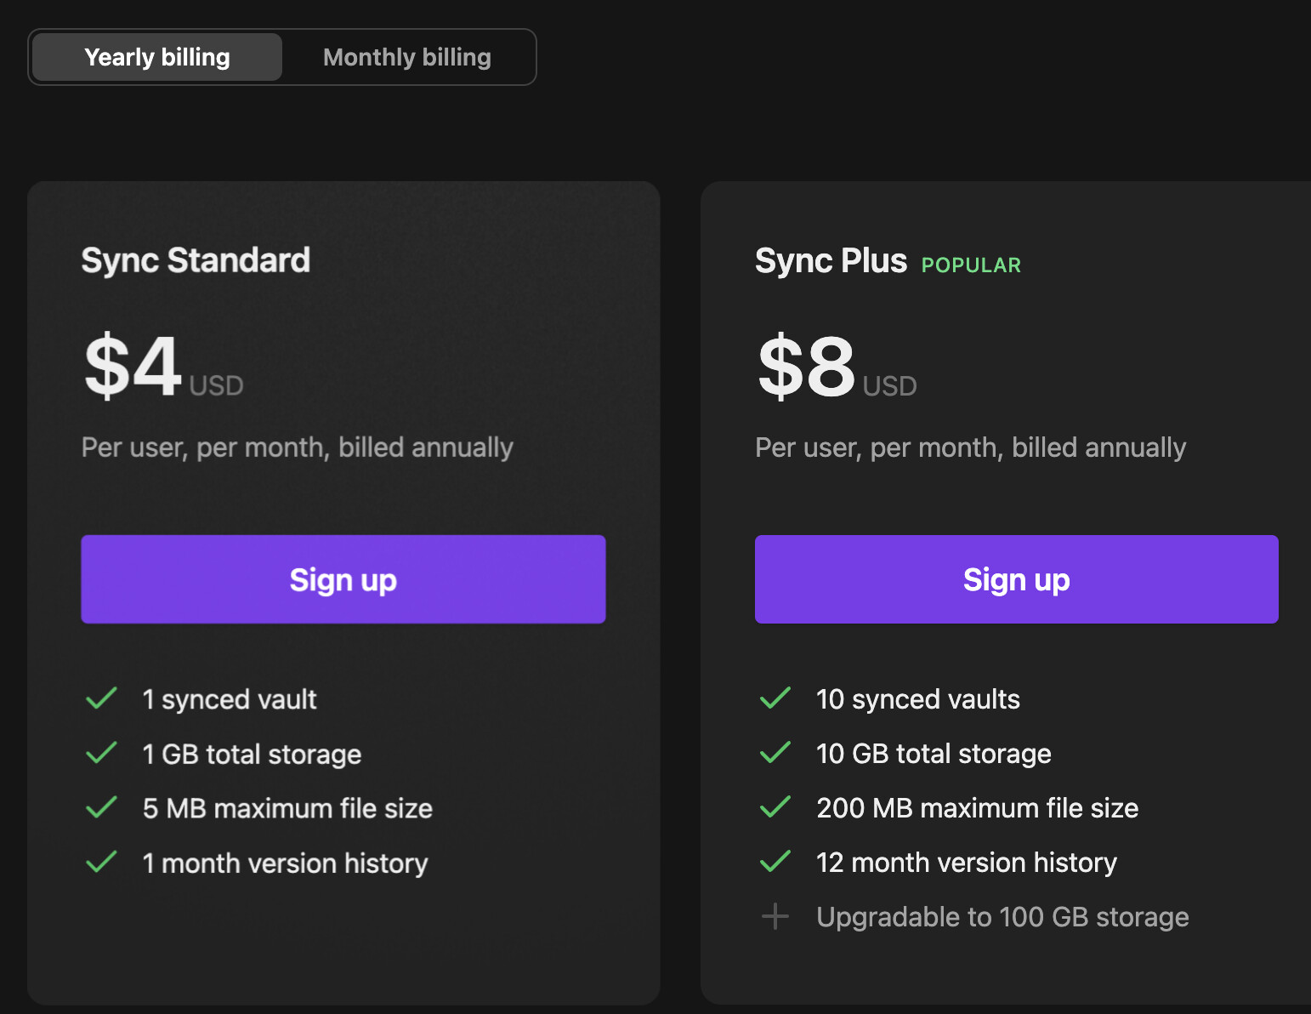Click USD label next to $4
Screen dimensions: 1311x1014
216,386
